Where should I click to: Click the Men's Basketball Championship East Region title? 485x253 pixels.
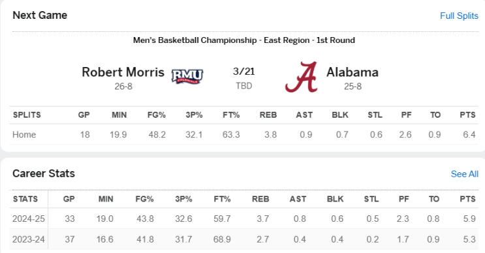(x=244, y=40)
